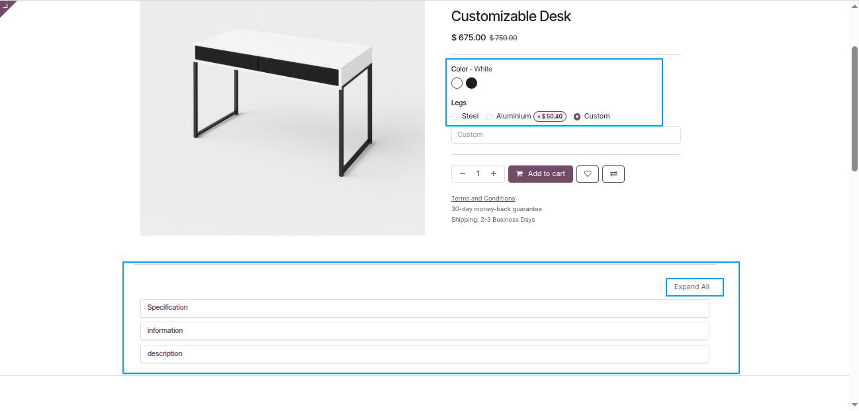
Task: Click the purple corner ribbon icon
Action: point(7,7)
